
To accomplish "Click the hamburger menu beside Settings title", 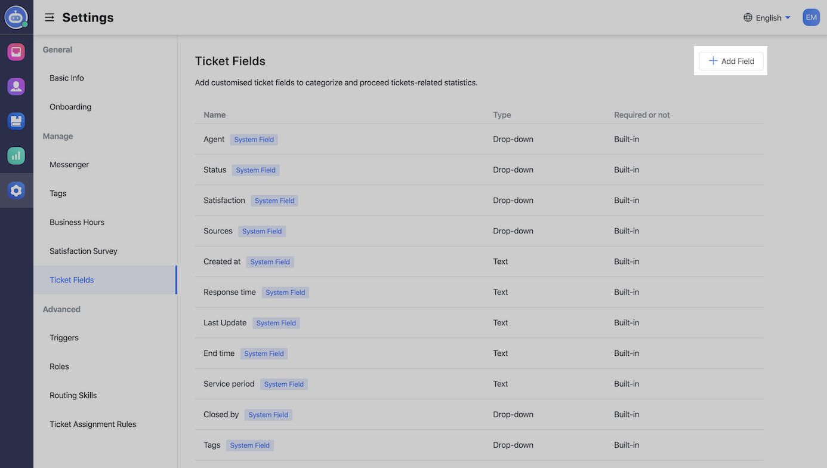I will (49, 17).
